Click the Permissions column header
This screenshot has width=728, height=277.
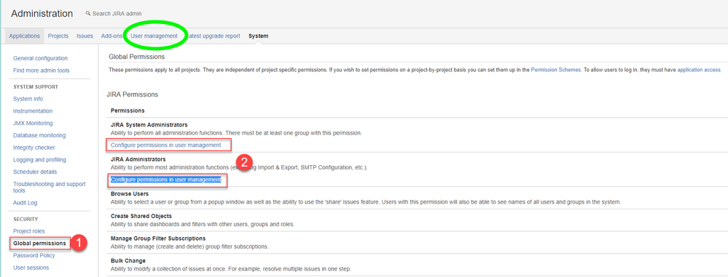(128, 111)
